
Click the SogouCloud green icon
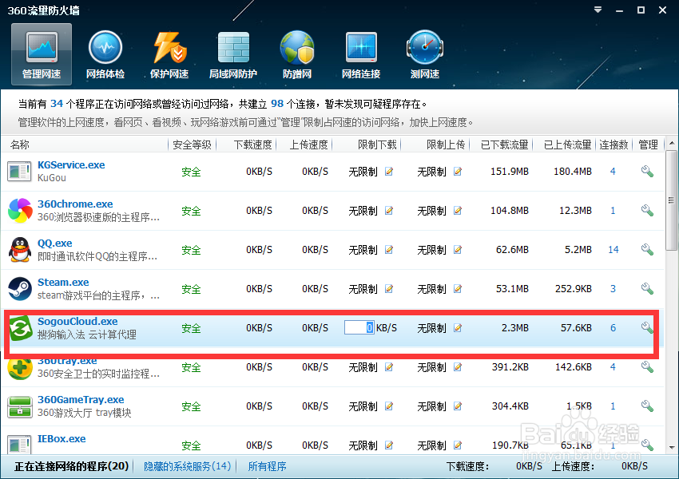(21, 328)
